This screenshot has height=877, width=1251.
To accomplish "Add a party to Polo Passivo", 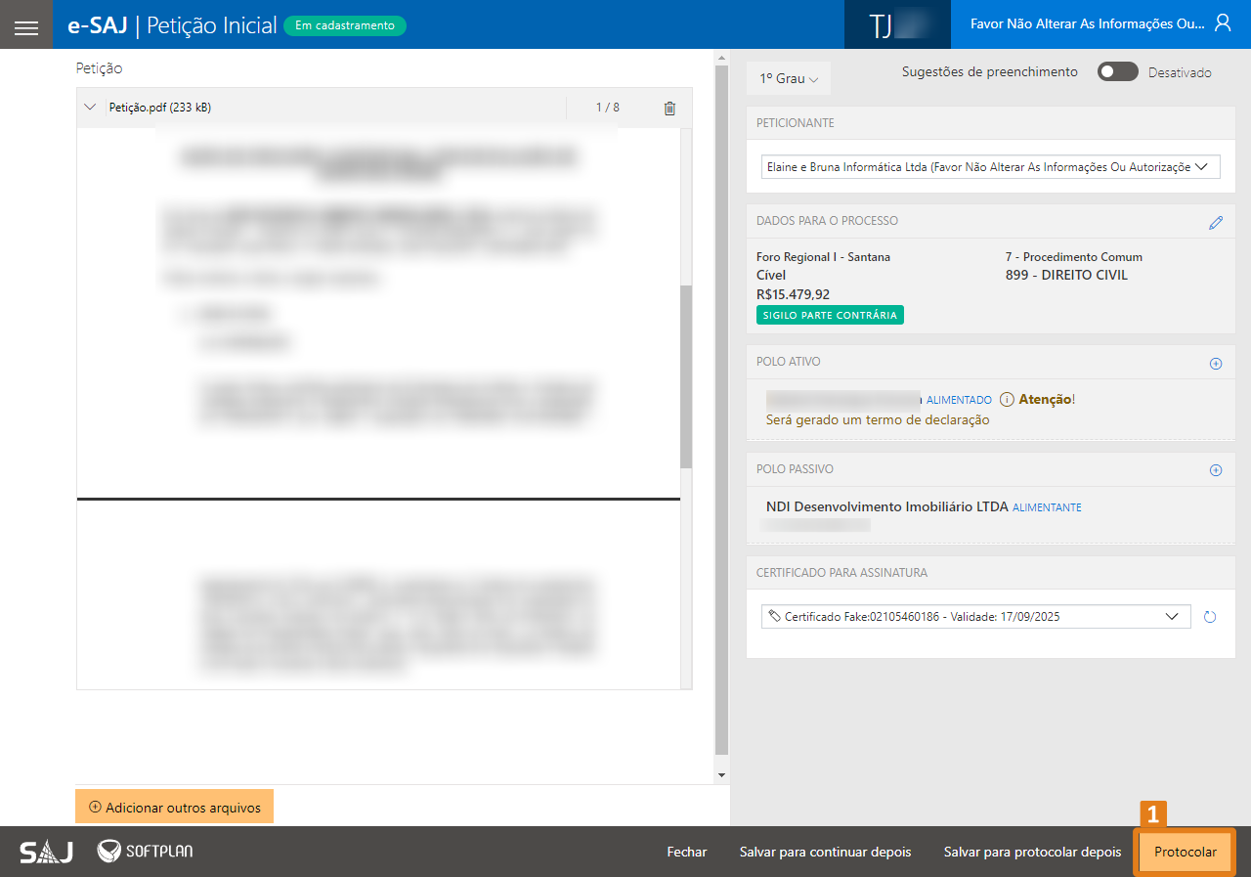I will pyautogui.click(x=1216, y=470).
